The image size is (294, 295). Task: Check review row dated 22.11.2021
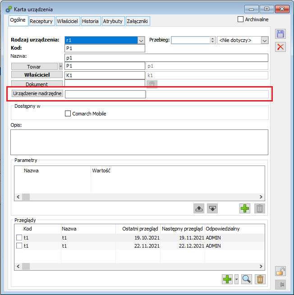[19, 246]
